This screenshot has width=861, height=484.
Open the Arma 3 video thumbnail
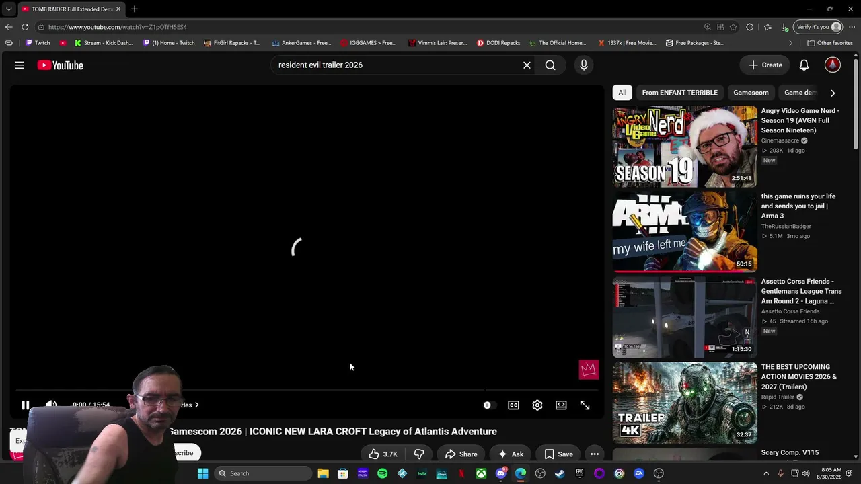(x=685, y=232)
